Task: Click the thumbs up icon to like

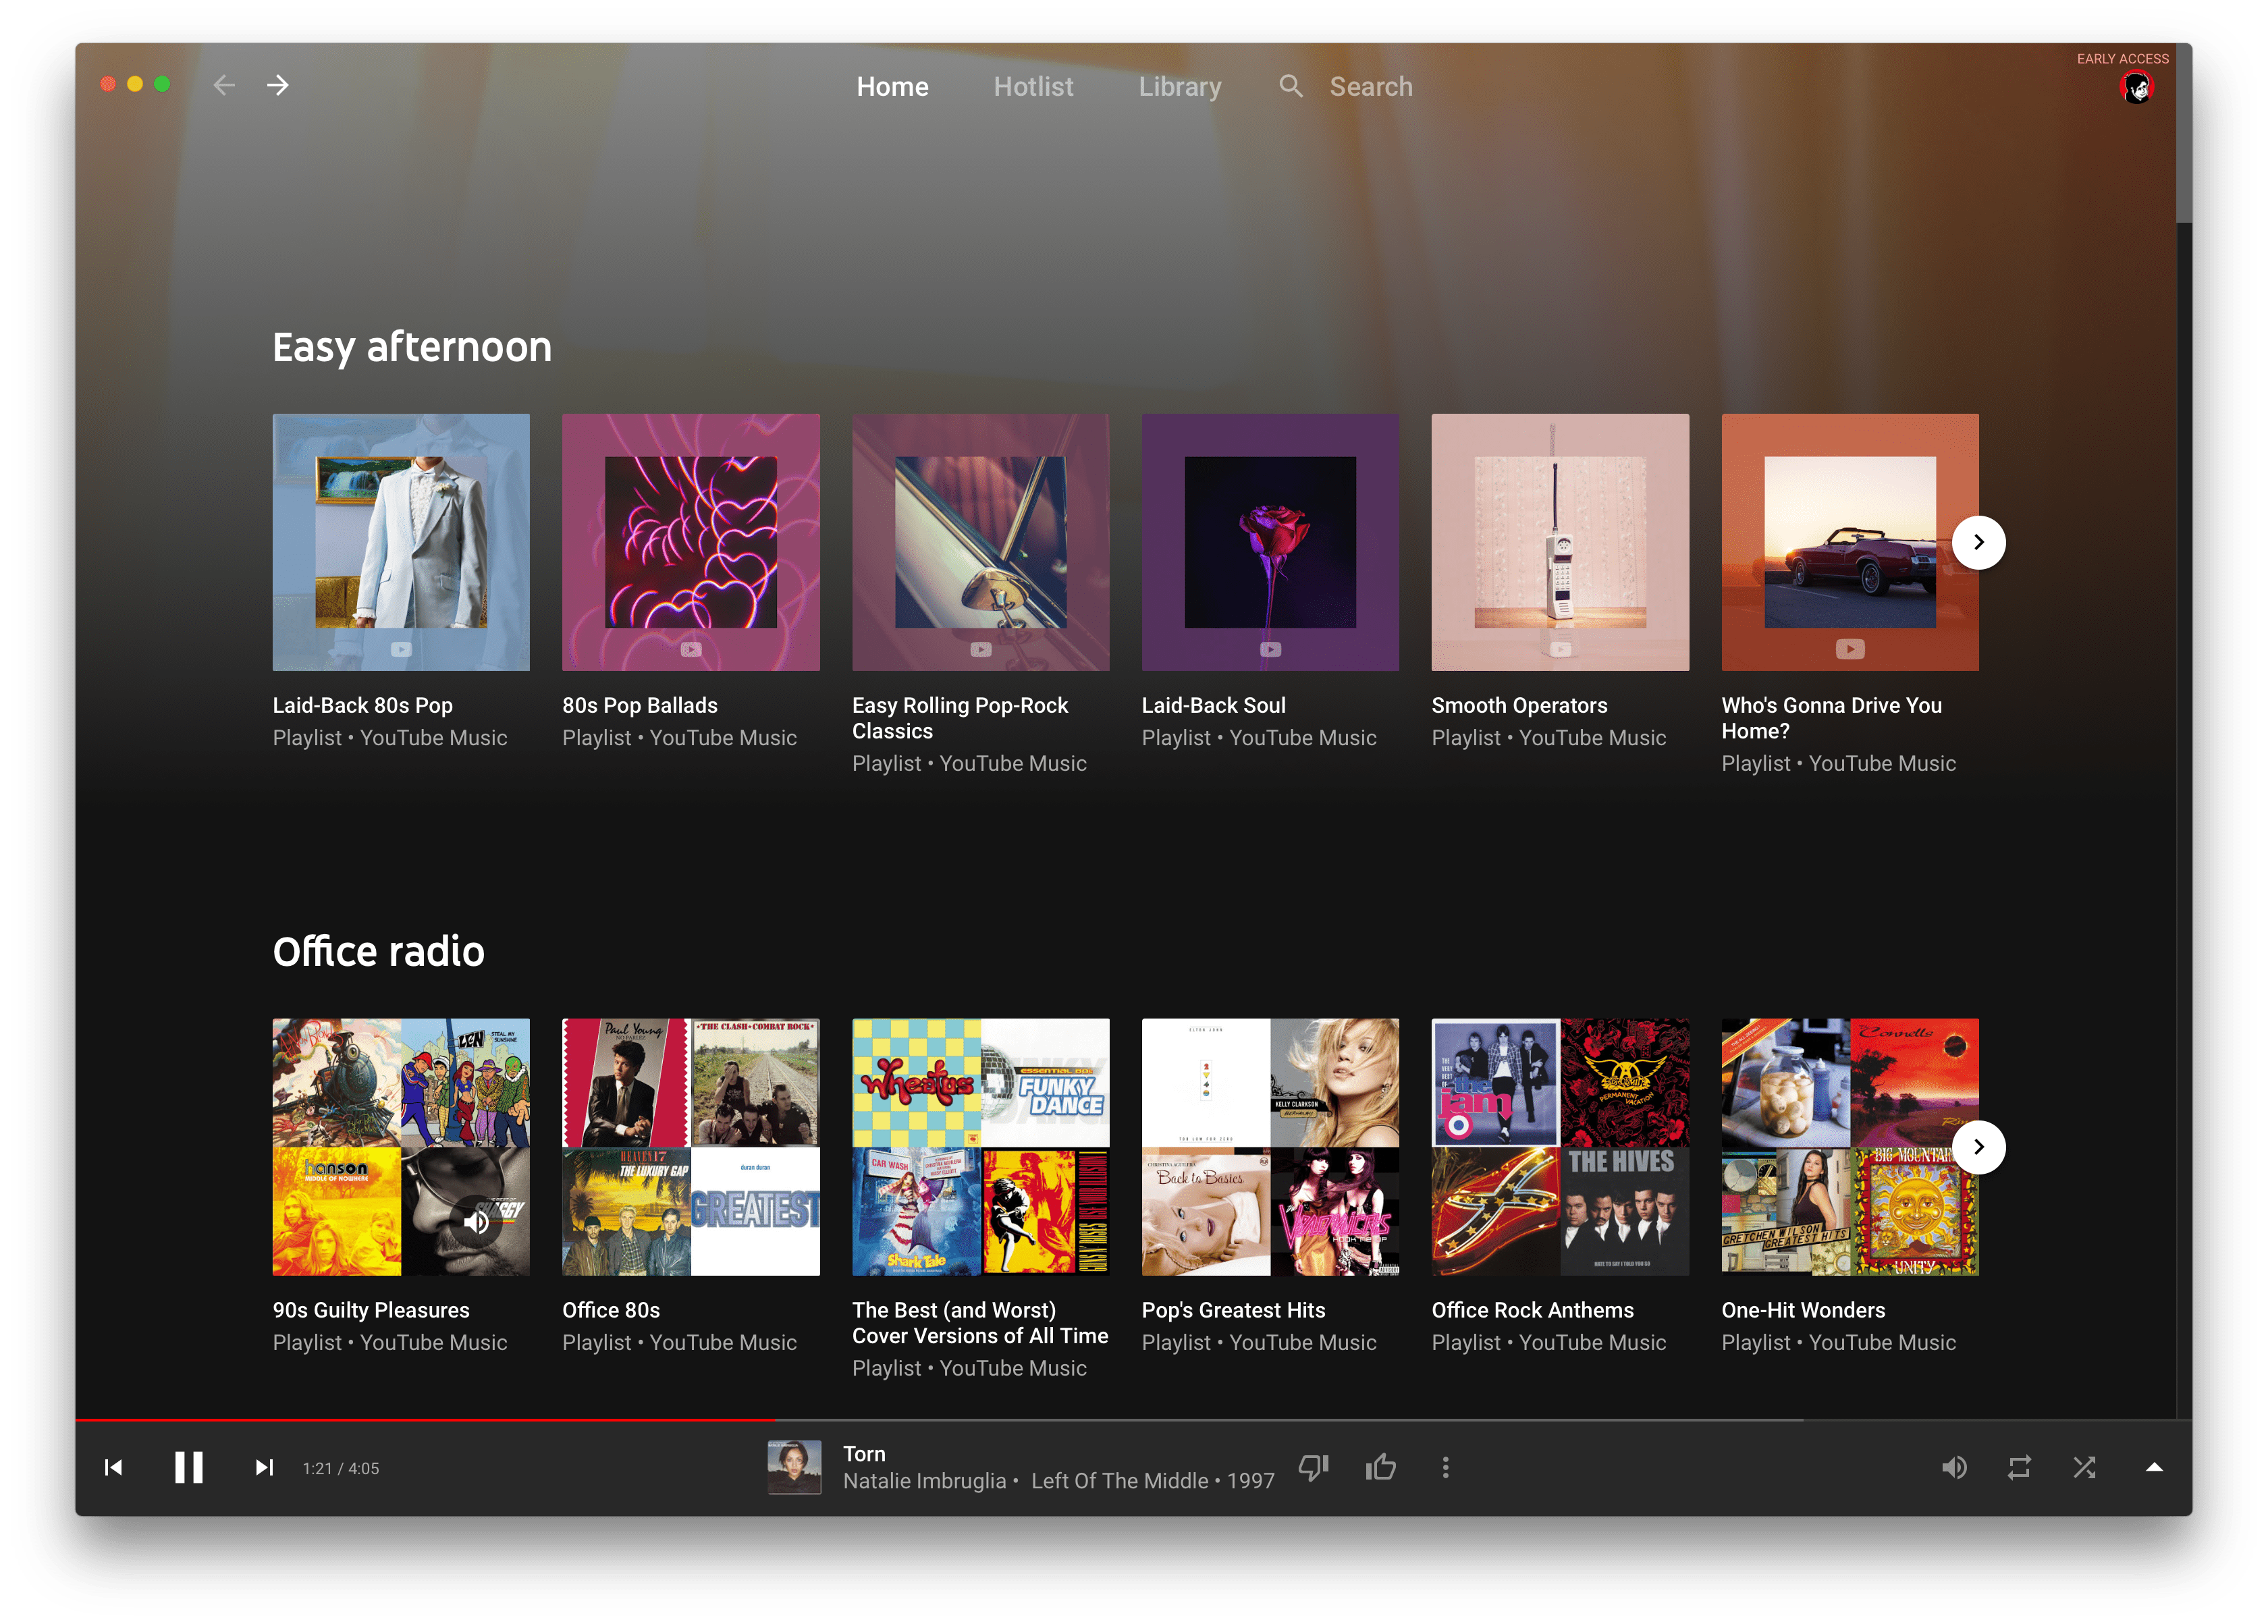Action: [x=1384, y=1467]
